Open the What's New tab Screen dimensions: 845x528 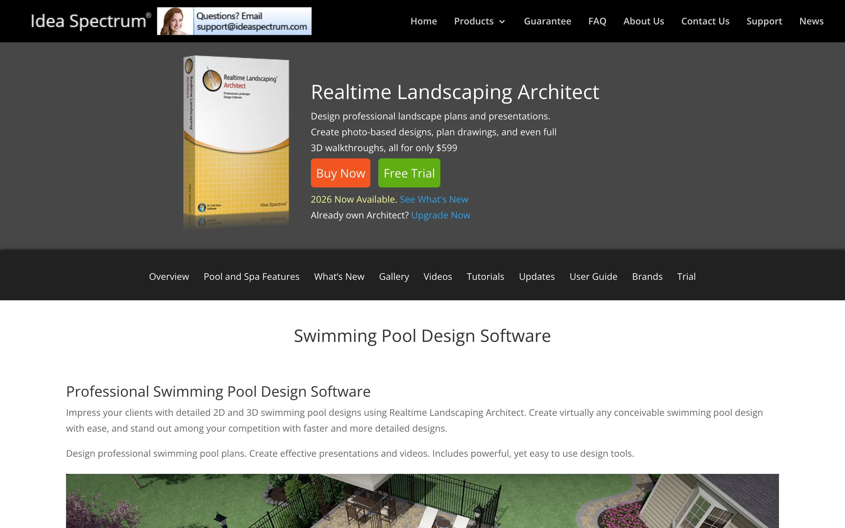tap(339, 277)
